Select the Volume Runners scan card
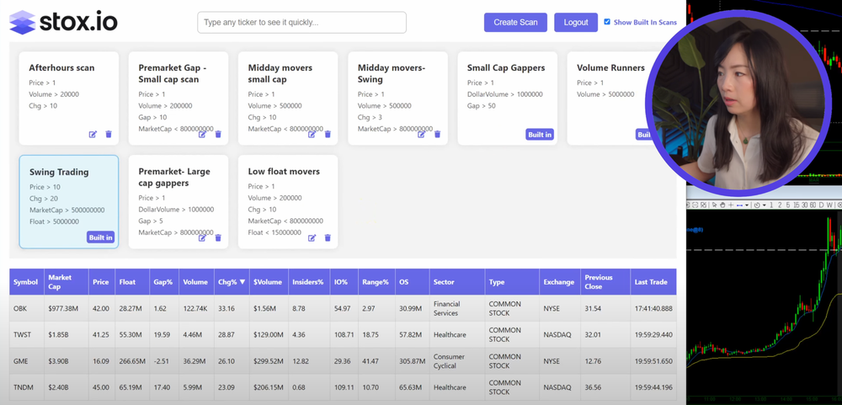This screenshot has width=842, height=405. (x=610, y=99)
